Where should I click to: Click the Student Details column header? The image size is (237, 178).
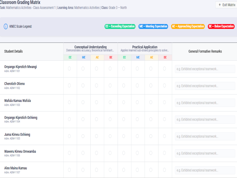pos(13,51)
